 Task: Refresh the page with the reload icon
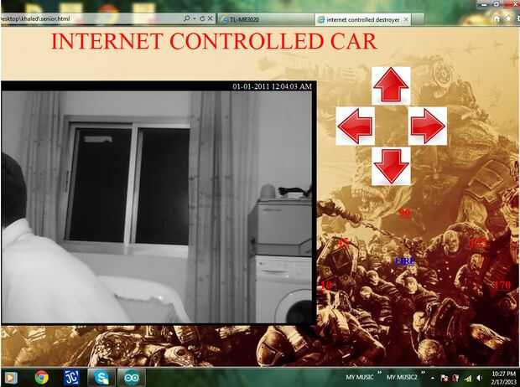point(202,19)
